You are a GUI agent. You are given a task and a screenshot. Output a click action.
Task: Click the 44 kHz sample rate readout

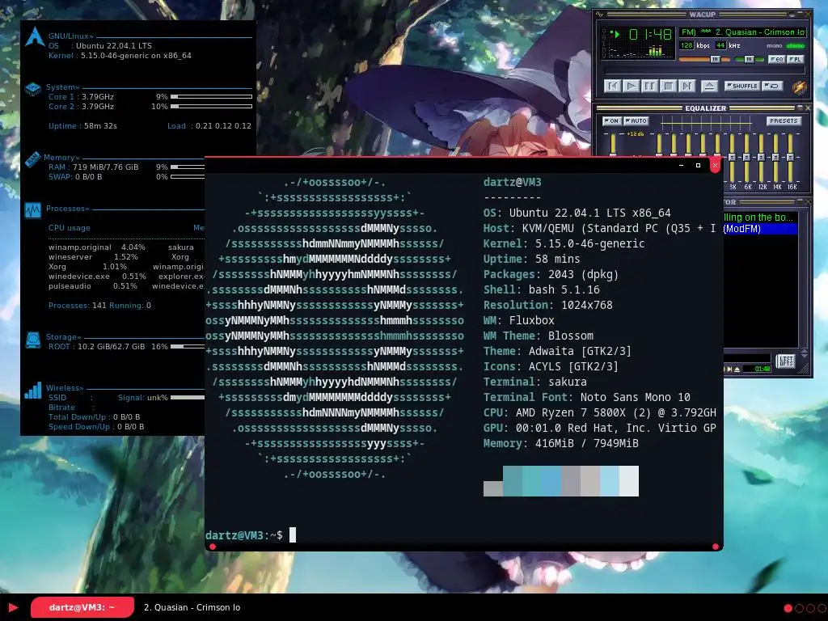[720, 45]
